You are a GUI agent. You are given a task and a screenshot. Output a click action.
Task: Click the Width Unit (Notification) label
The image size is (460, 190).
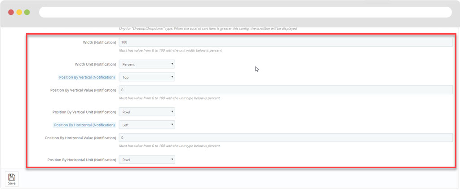pos(95,64)
